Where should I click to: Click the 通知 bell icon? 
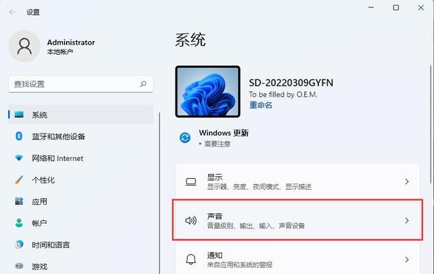(191, 260)
